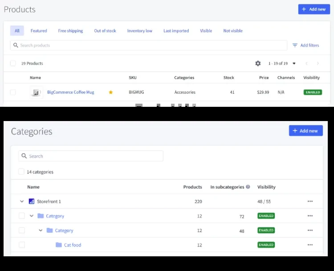Tick checkbox for Category with 48 in subcategories
Viewport: 334px width, 271px height.
[x=22, y=230]
